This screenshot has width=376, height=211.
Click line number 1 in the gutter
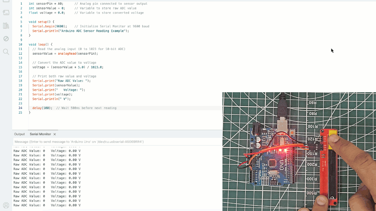point(21,4)
